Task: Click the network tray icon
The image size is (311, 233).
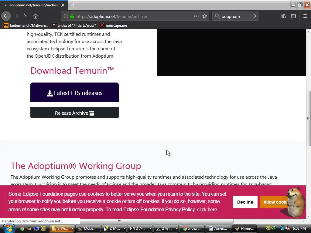Action: pos(282,228)
